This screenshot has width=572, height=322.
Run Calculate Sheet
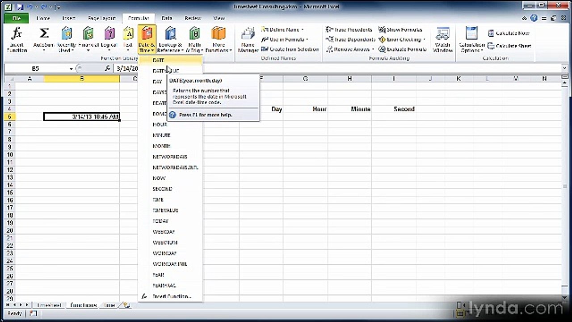coord(509,46)
